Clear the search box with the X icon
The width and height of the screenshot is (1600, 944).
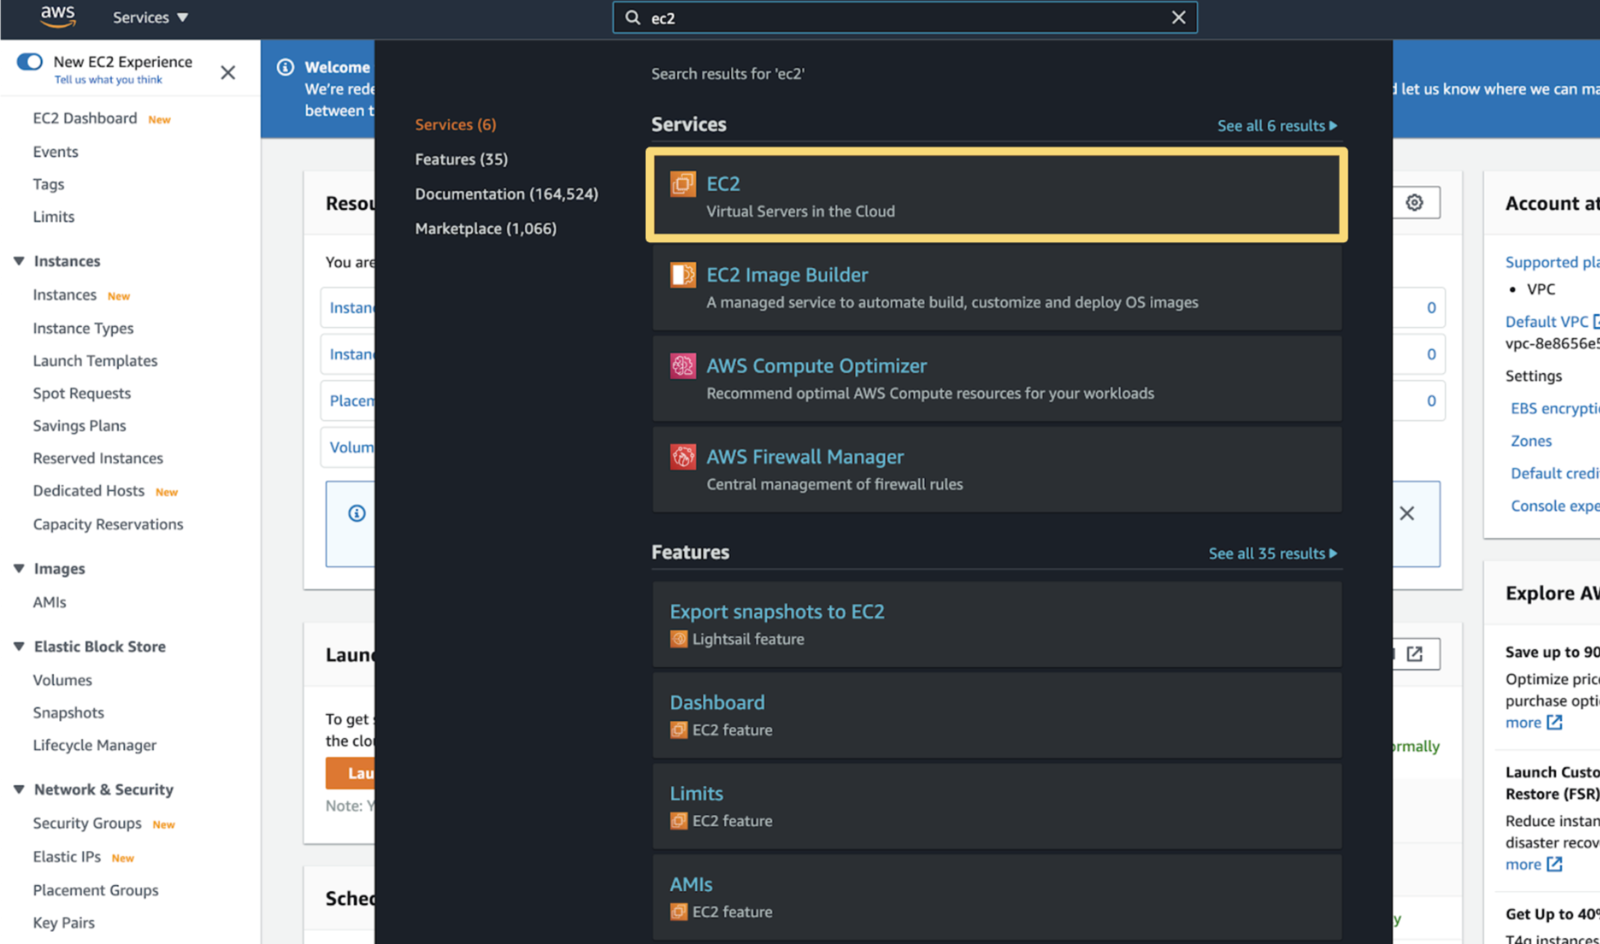click(x=1178, y=18)
